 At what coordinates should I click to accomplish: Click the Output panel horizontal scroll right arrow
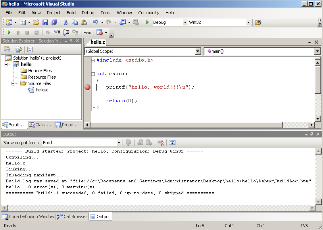pos(312,208)
